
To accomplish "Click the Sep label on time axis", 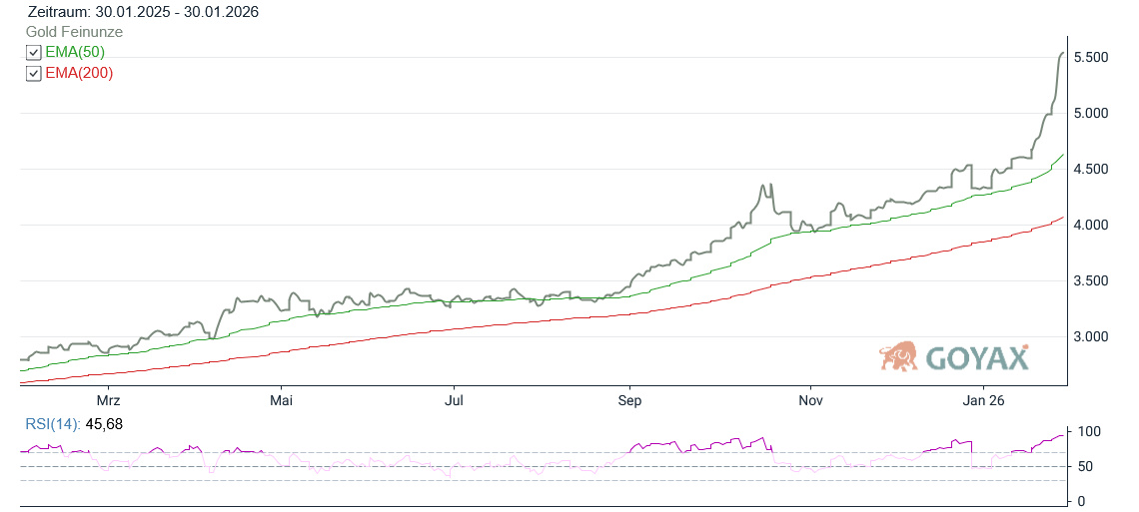I will 629,401.
